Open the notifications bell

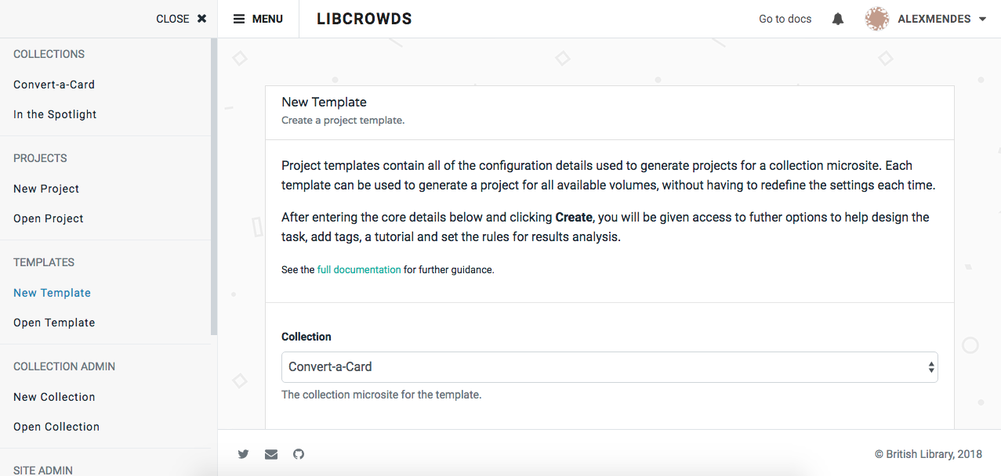(x=837, y=18)
